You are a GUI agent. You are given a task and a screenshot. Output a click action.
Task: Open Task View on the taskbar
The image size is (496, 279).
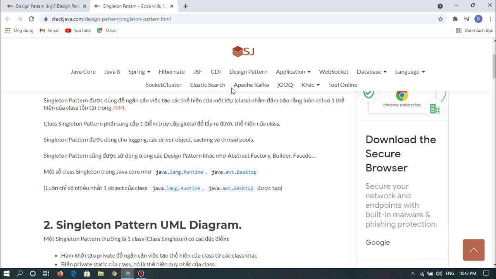pyautogui.click(x=45, y=274)
